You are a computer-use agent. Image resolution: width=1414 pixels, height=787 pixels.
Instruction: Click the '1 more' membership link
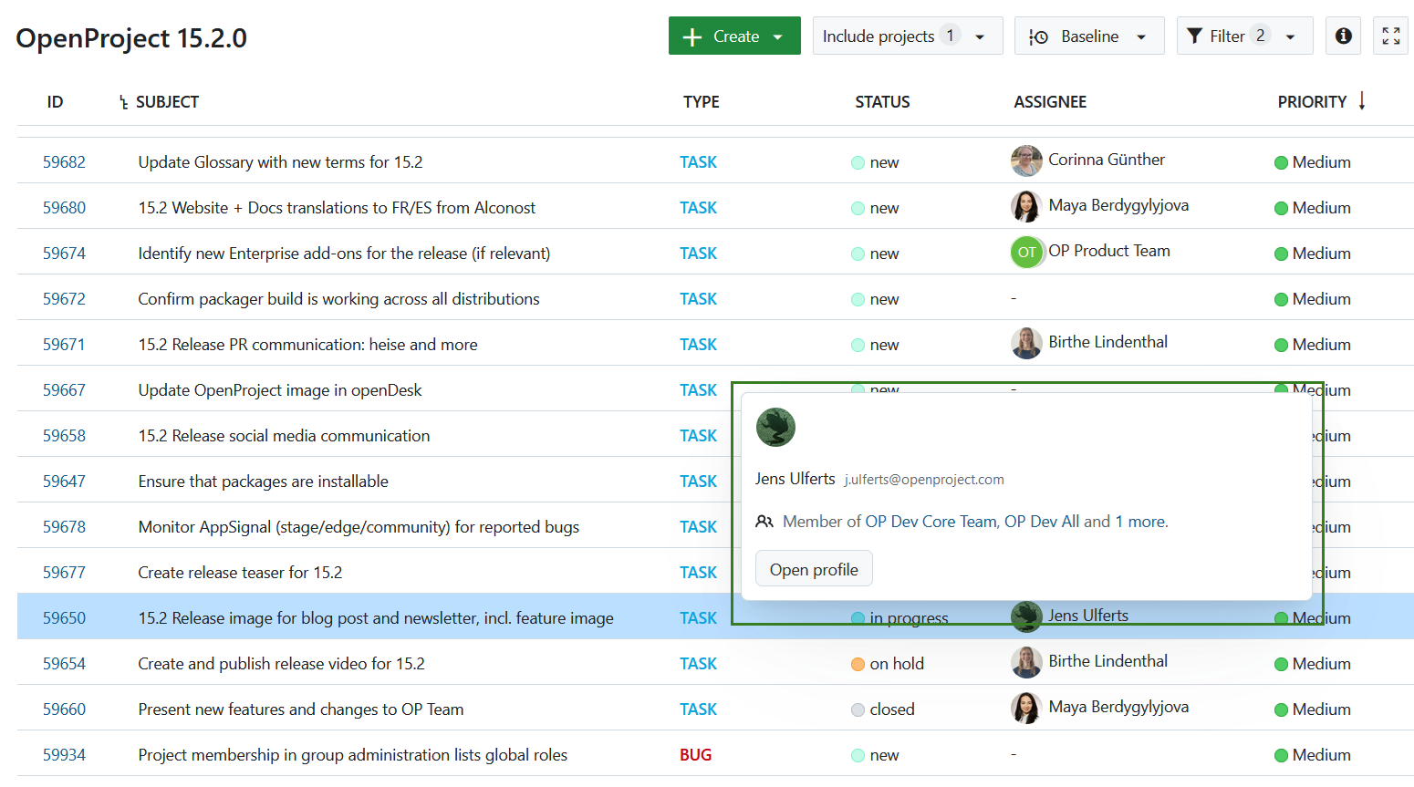click(1135, 521)
